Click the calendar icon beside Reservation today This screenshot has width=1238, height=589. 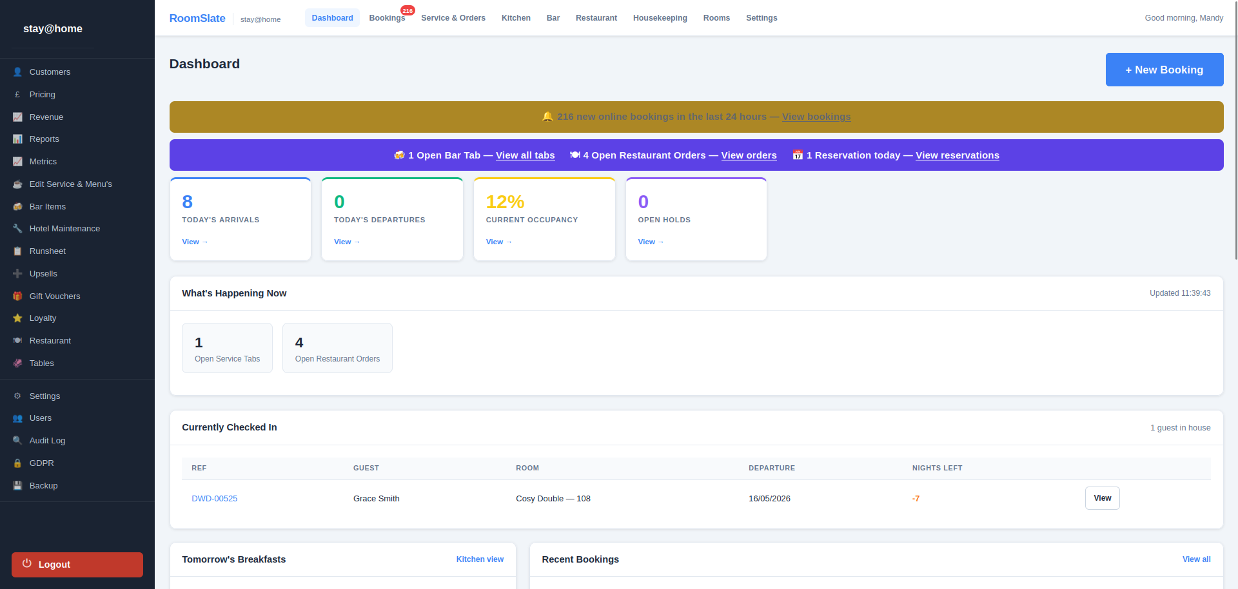[x=798, y=155]
